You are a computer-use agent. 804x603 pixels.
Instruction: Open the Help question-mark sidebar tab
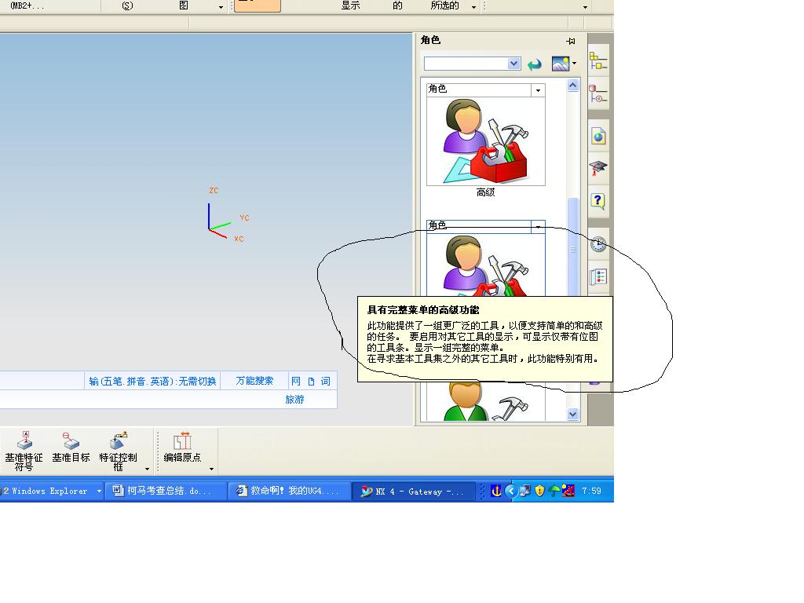(598, 200)
